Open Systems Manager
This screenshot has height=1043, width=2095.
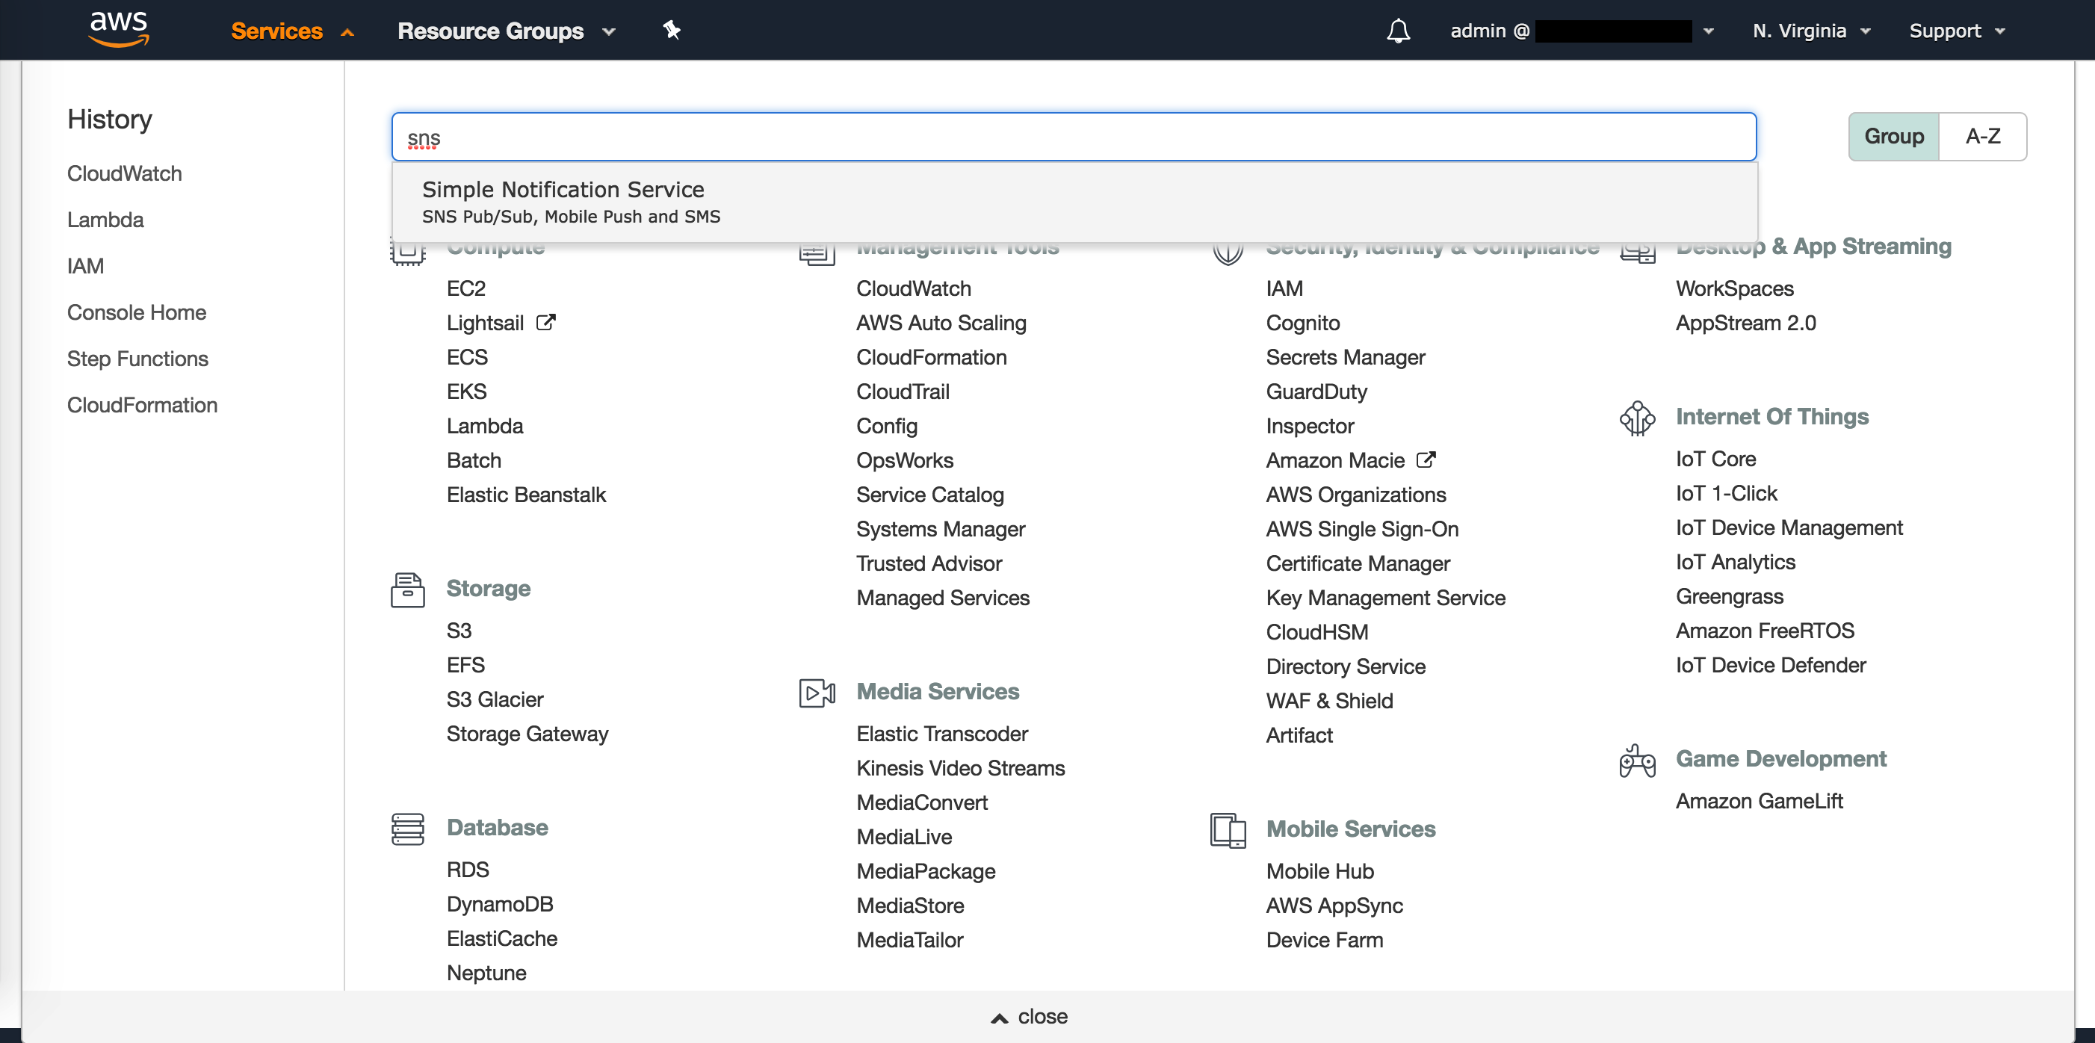tap(940, 529)
